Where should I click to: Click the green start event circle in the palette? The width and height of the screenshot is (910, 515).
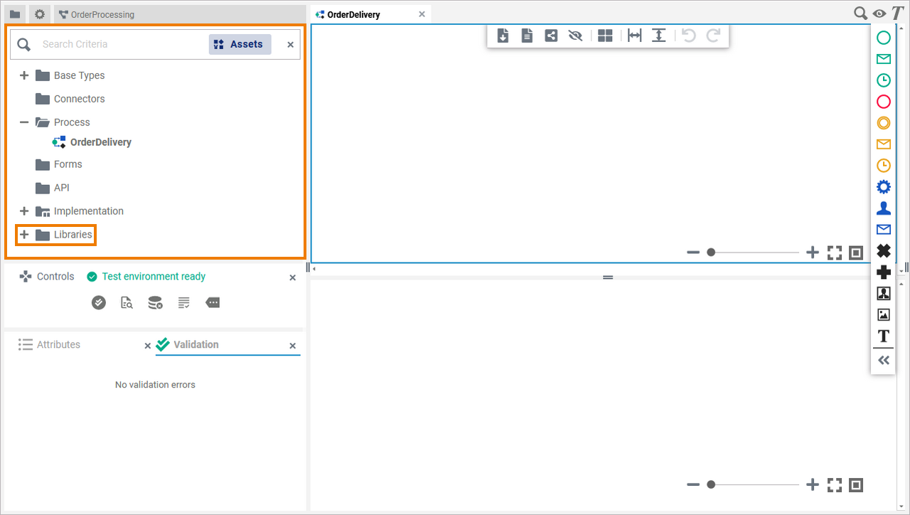[x=884, y=38]
